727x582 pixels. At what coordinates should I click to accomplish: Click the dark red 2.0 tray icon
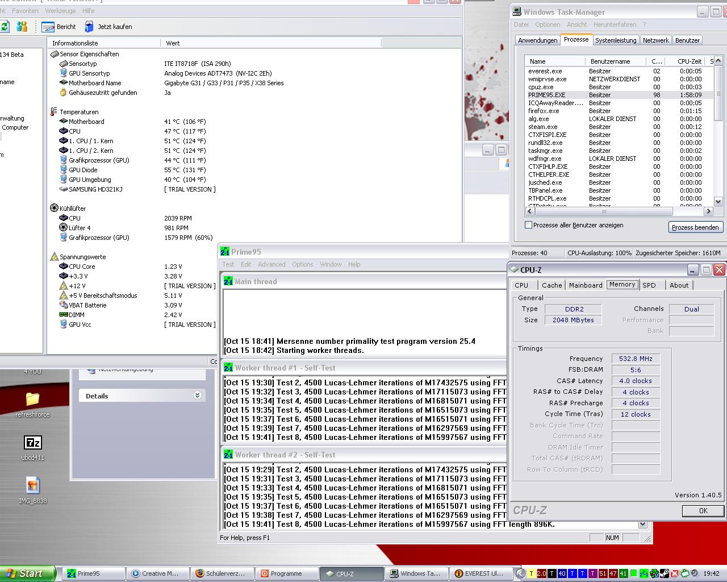click(542, 574)
